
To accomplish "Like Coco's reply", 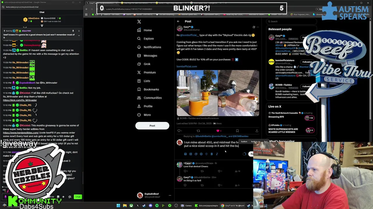I will point(219,171).
